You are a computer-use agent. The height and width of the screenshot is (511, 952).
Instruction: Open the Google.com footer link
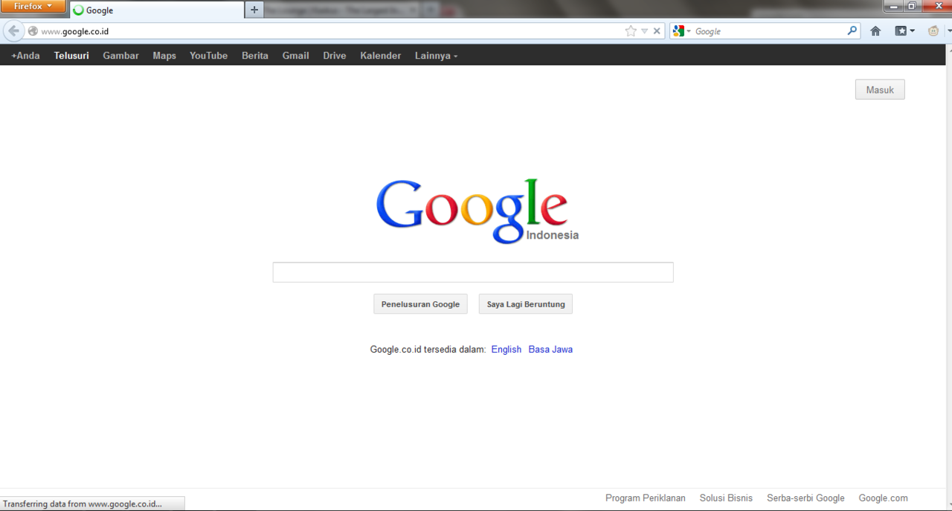pyautogui.click(x=883, y=498)
